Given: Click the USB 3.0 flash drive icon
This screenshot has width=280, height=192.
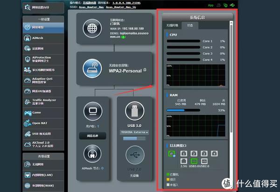Looking at the screenshot, I should 134,111.
